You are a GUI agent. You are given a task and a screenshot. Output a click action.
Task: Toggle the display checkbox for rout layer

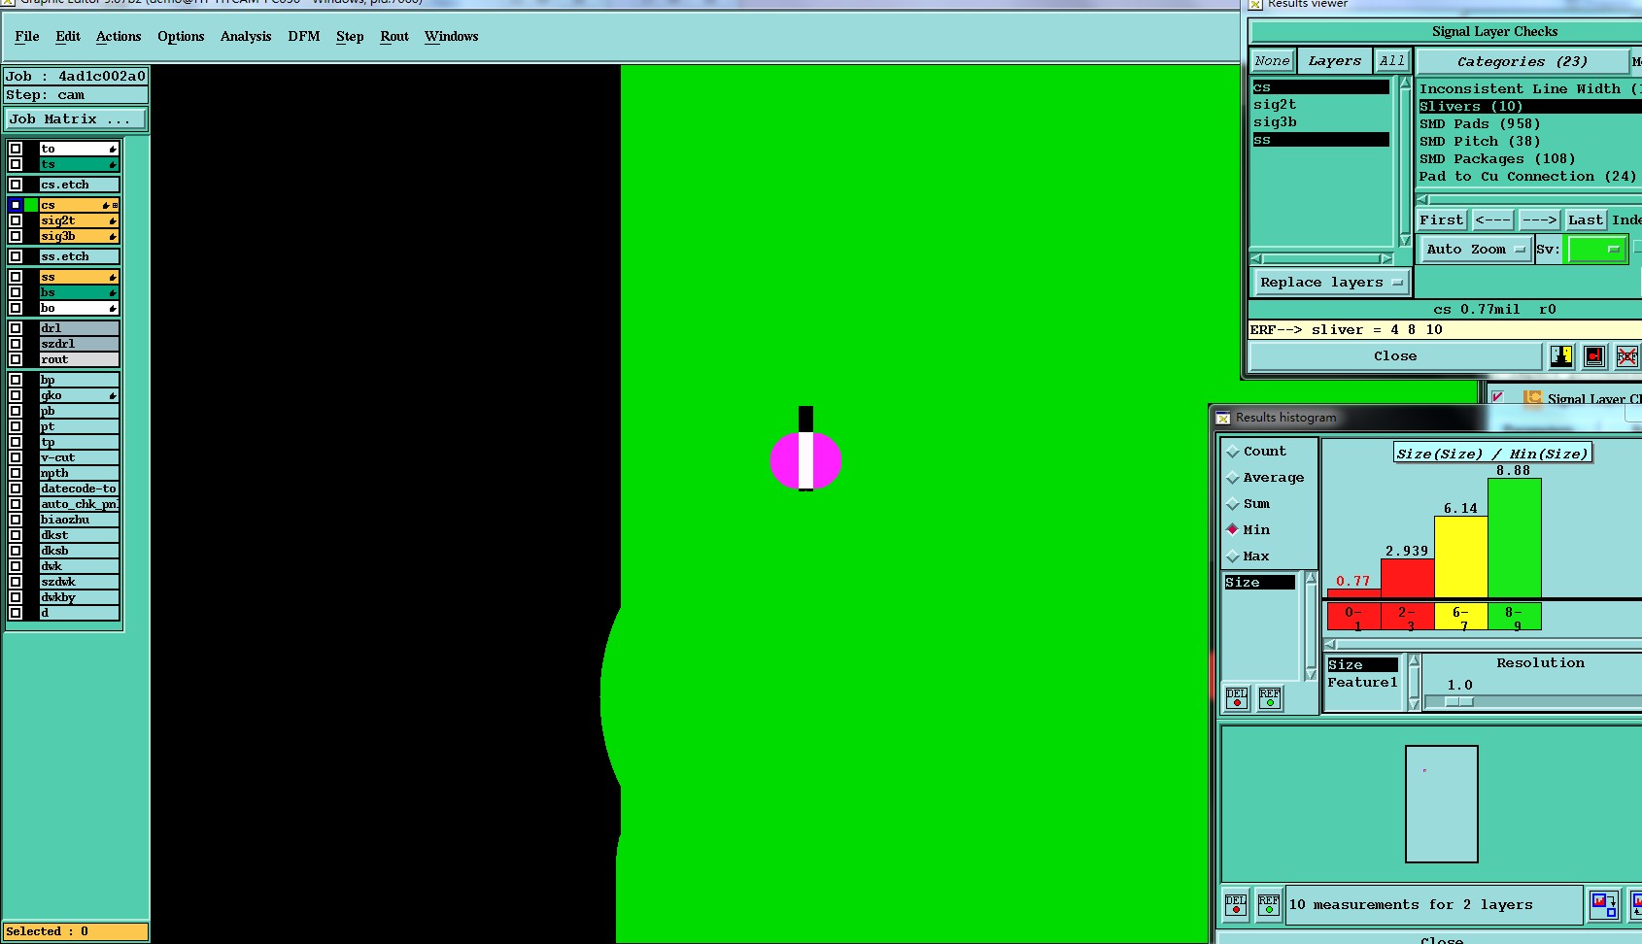[x=16, y=359]
